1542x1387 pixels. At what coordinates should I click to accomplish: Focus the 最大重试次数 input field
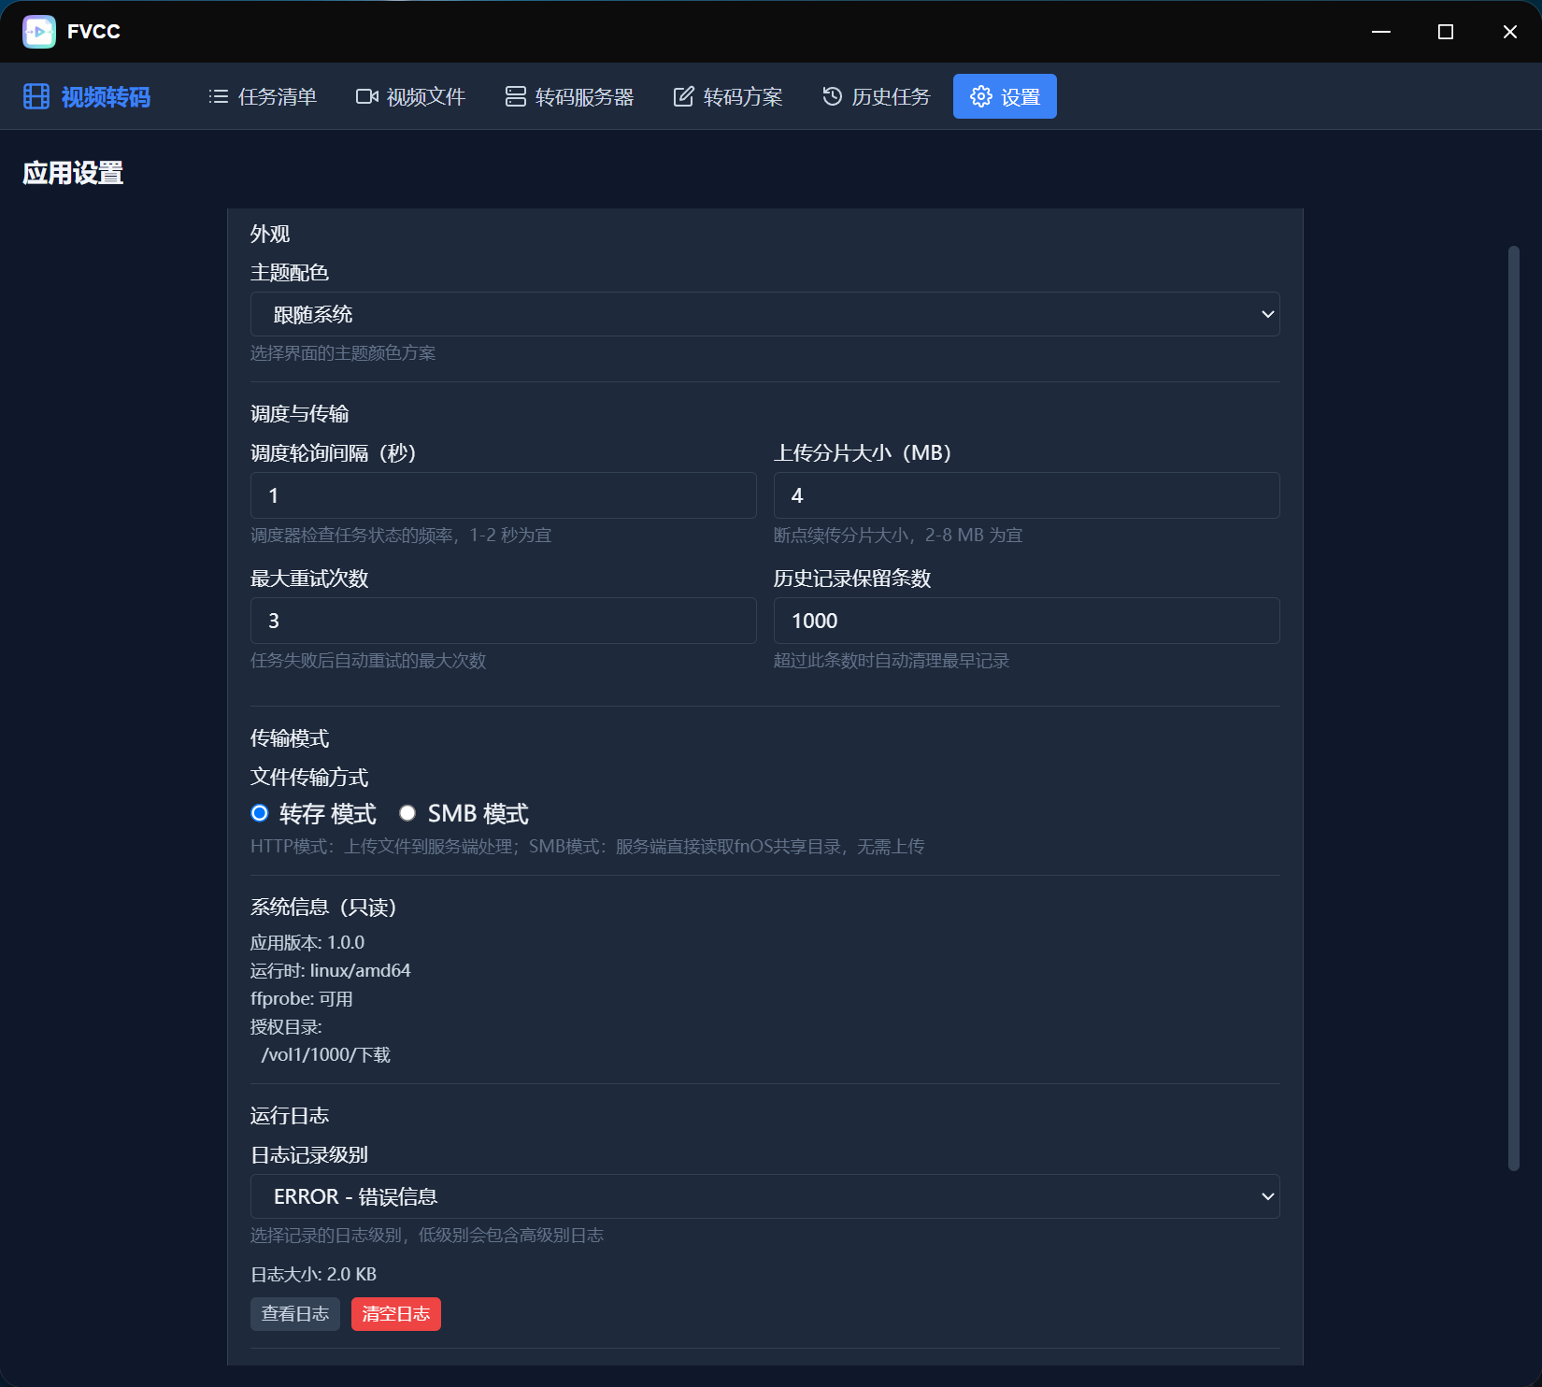503,621
